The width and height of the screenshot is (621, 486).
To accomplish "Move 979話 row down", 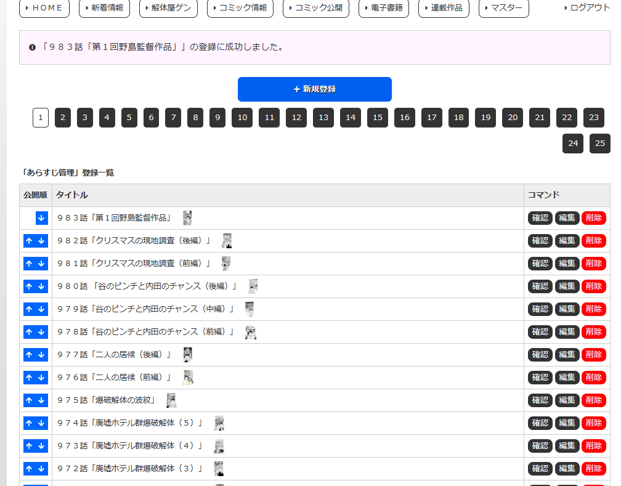I will (42, 309).
